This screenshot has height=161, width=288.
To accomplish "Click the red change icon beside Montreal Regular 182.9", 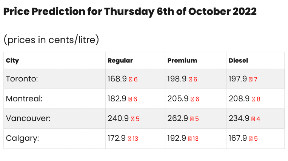I will pos(130,99).
